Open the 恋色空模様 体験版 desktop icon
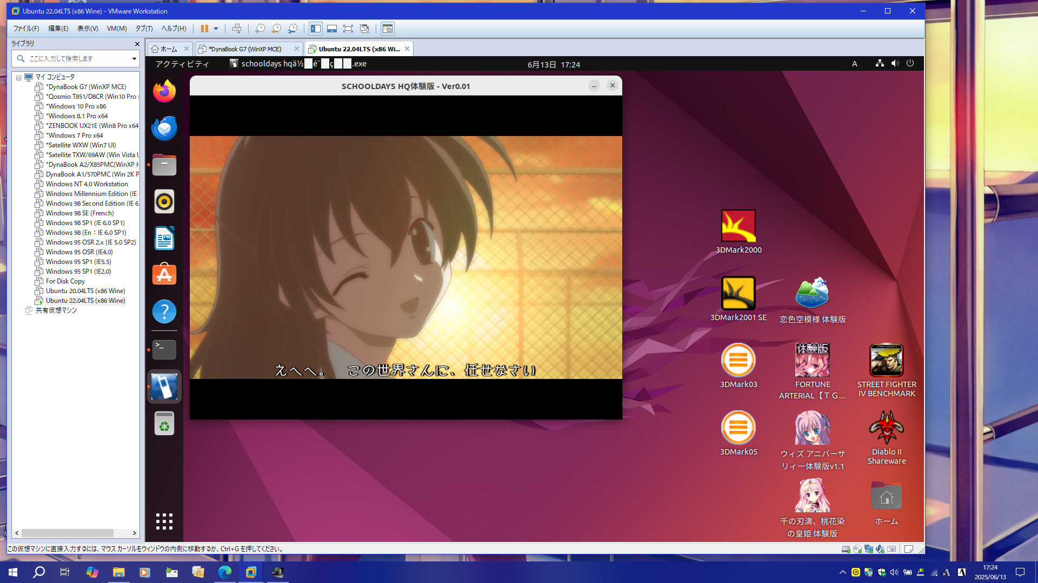The height and width of the screenshot is (583, 1038). (x=813, y=300)
